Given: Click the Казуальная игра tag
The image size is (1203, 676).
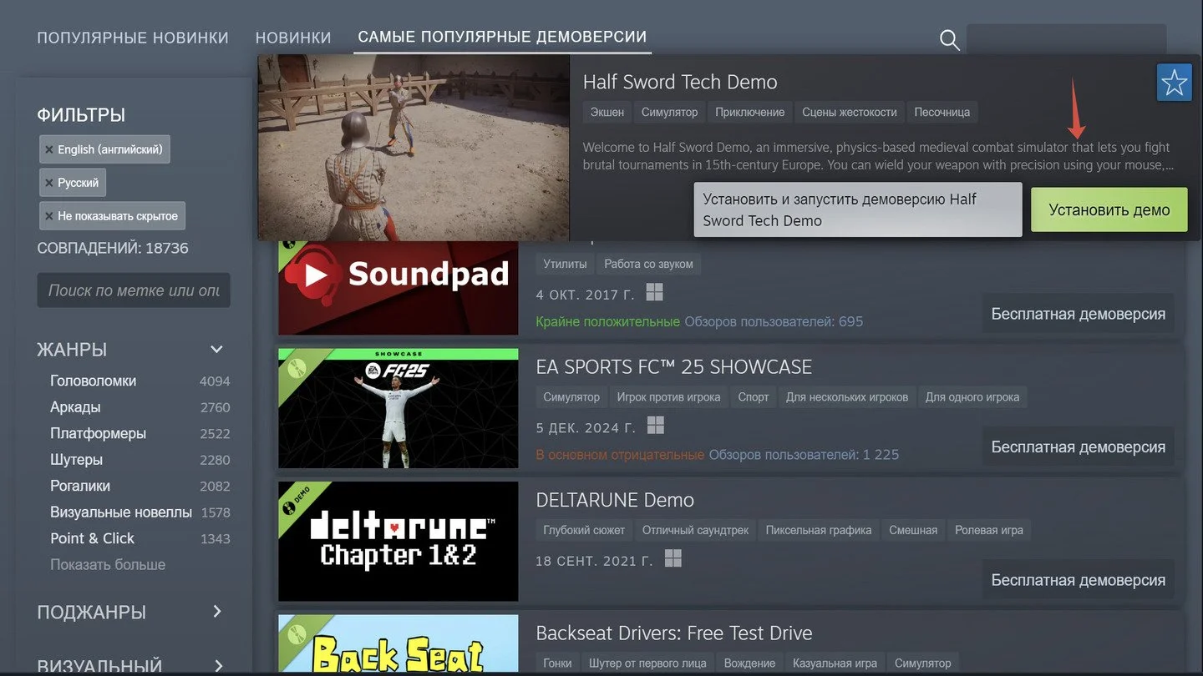Looking at the screenshot, I should [835, 663].
